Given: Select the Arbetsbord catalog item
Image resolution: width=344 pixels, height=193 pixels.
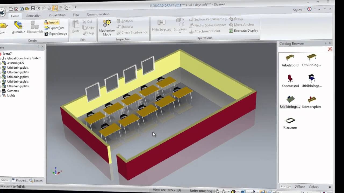Looking at the screenshot, I should [290, 61].
